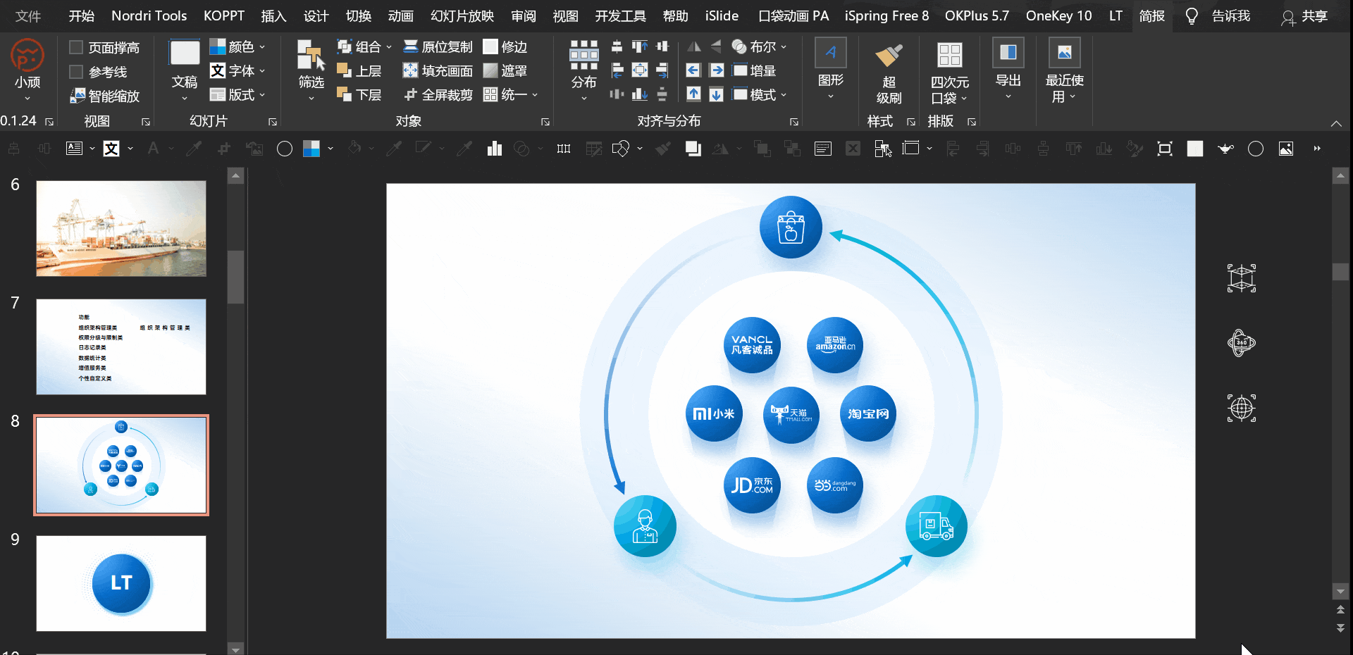
Task: Click the 共享 share button
Action: [x=1304, y=16]
